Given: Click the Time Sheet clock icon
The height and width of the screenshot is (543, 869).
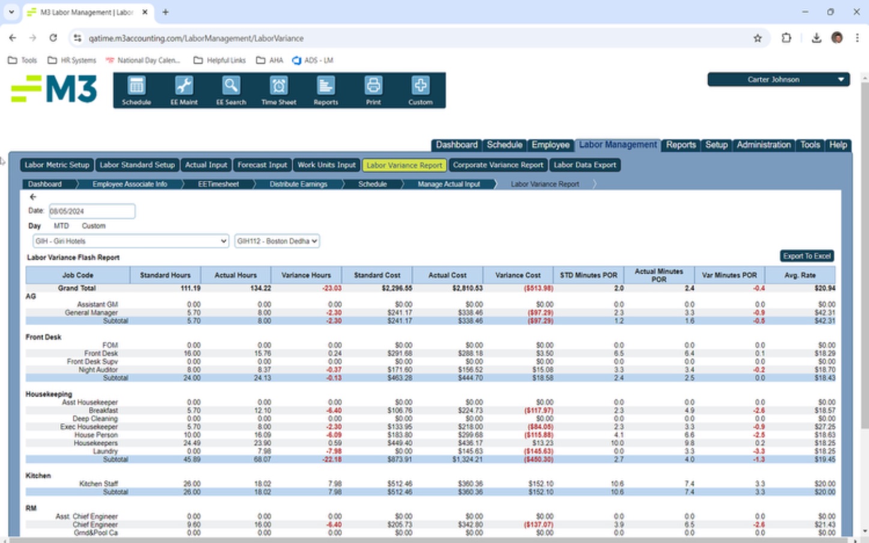Looking at the screenshot, I should tap(278, 90).
